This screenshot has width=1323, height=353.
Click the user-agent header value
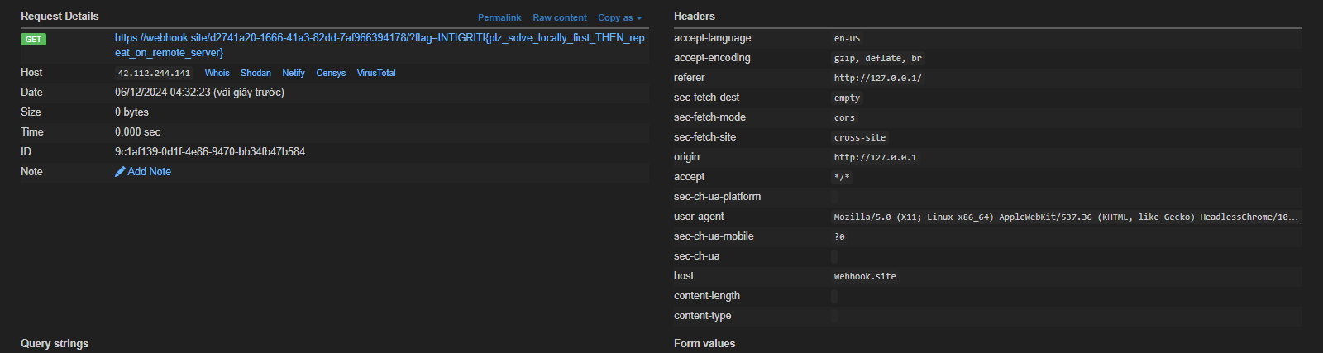click(x=1066, y=217)
